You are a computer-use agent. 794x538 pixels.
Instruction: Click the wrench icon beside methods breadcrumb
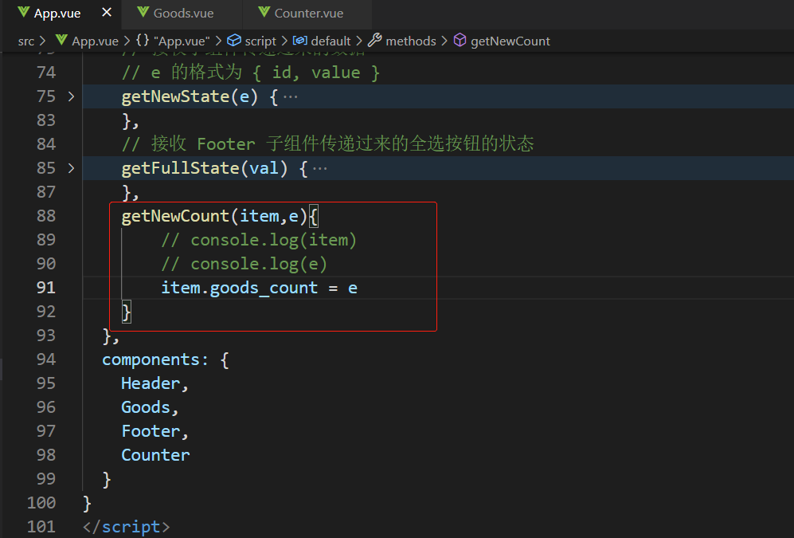pyautogui.click(x=375, y=40)
